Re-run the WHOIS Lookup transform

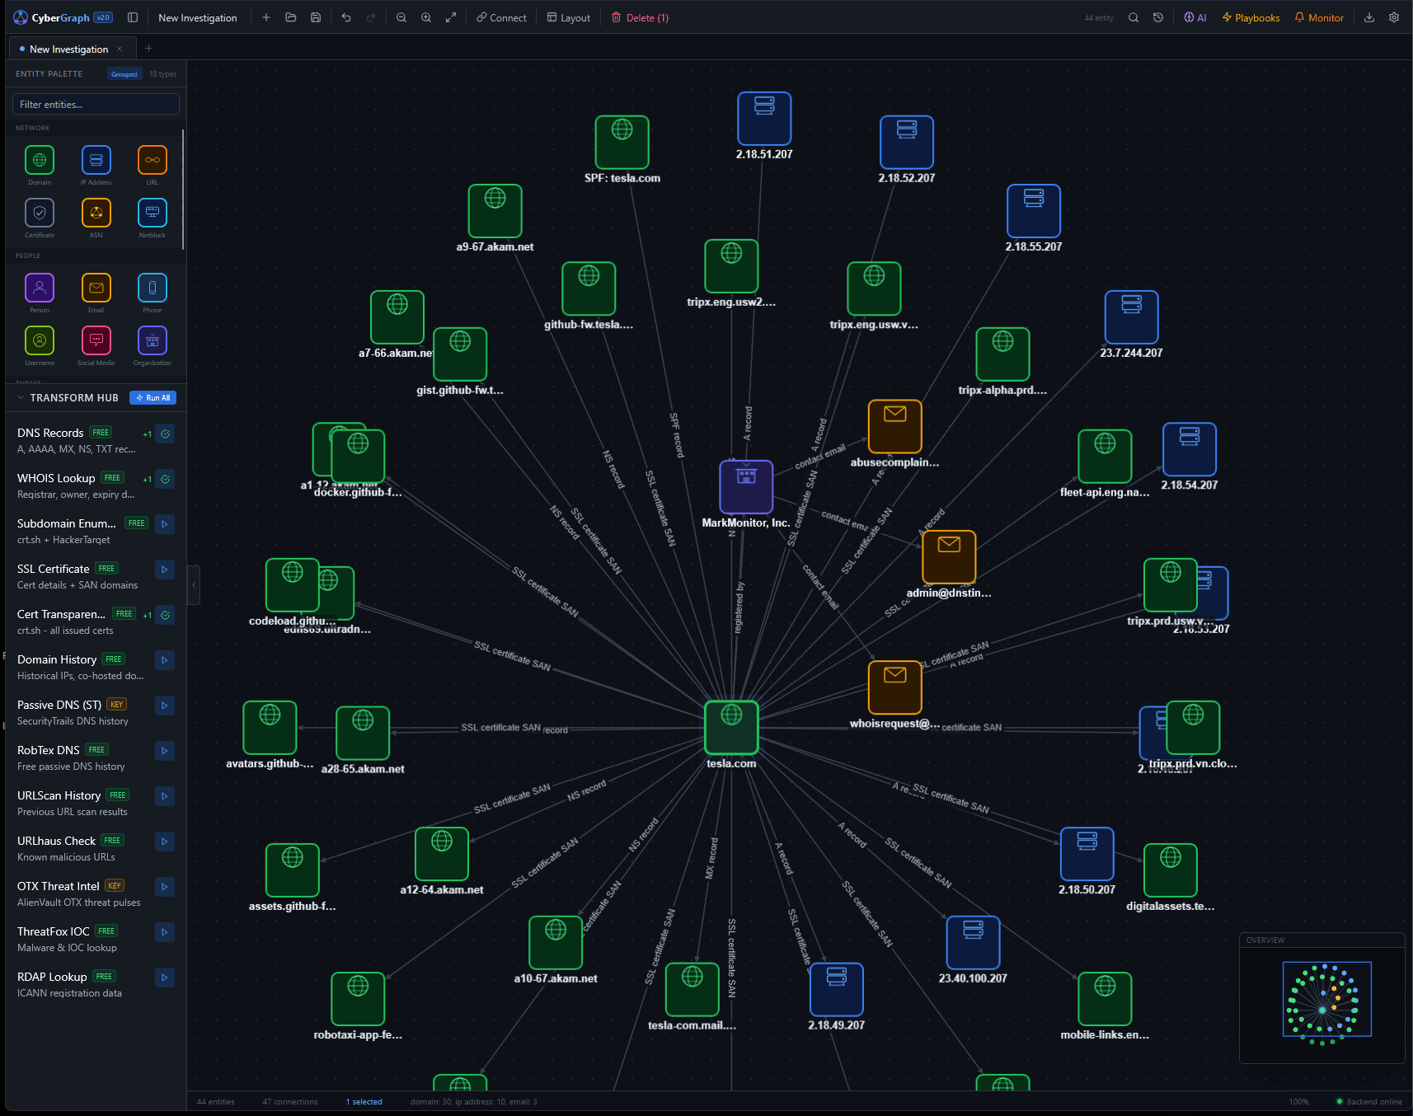point(166,479)
